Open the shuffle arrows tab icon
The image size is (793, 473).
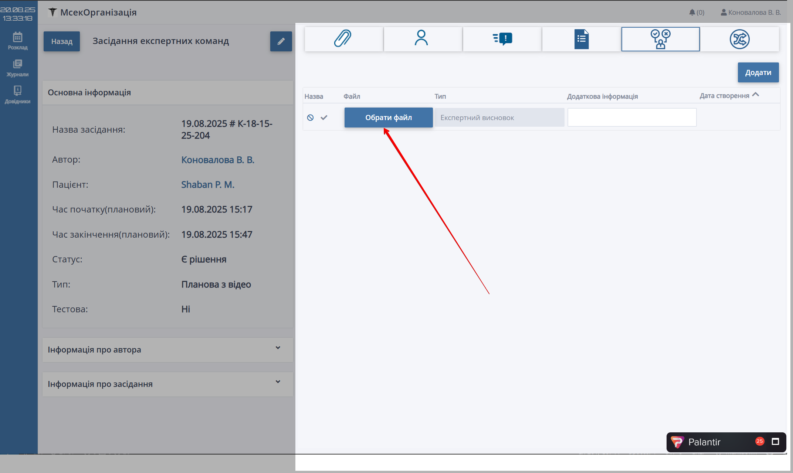click(x=739, y=39)
